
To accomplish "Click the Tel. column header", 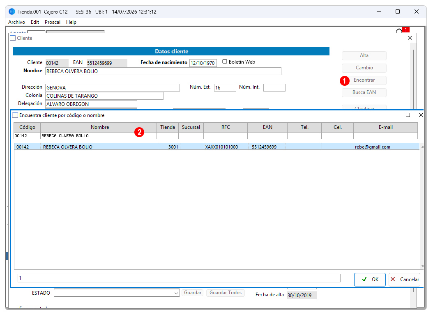I will 304,127.
